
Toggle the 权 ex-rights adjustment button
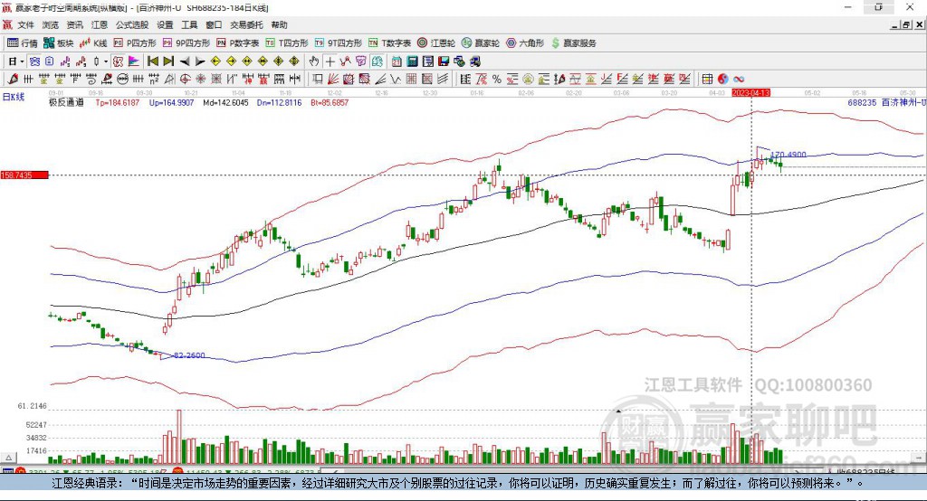[119, 61]
